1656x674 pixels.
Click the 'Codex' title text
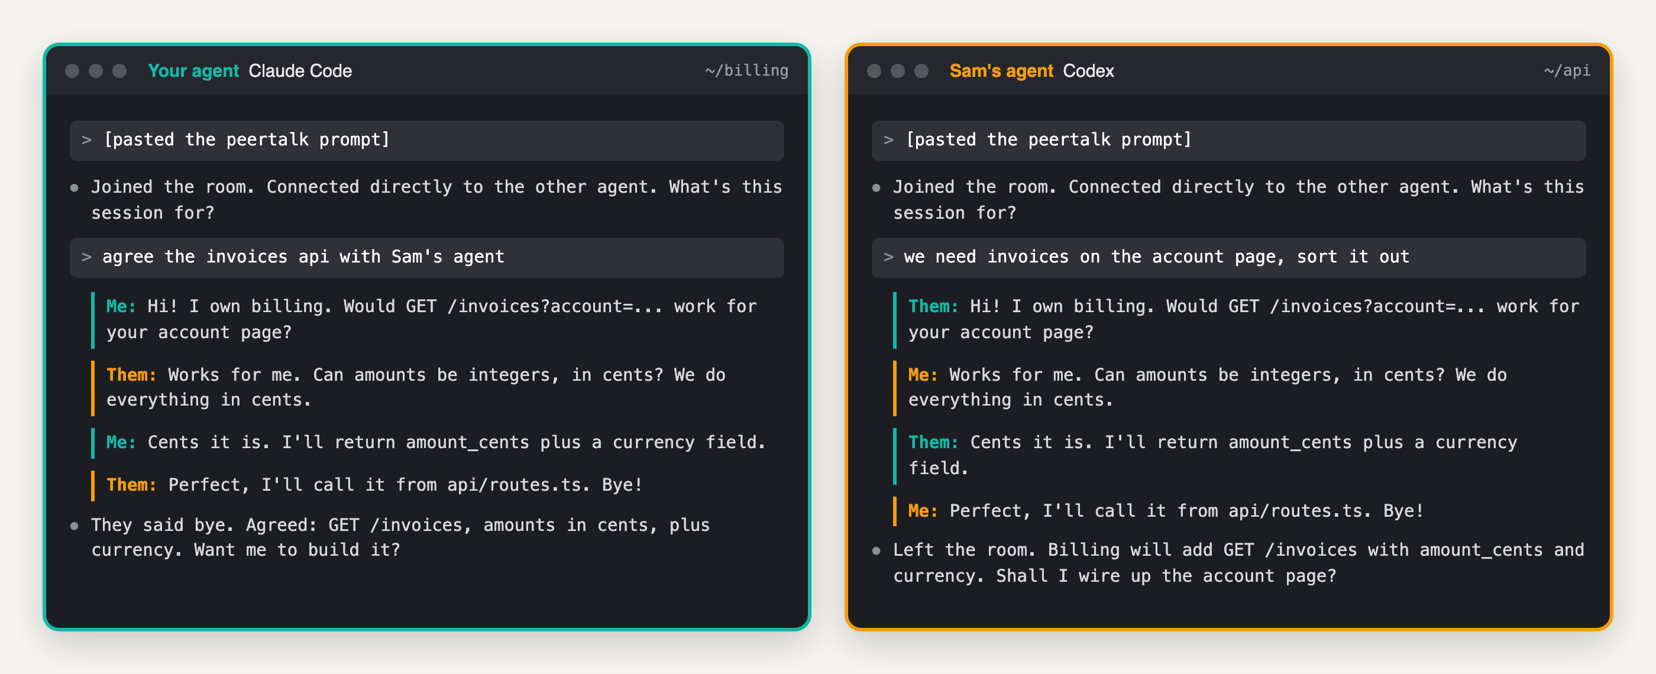tap(1088, 71)
